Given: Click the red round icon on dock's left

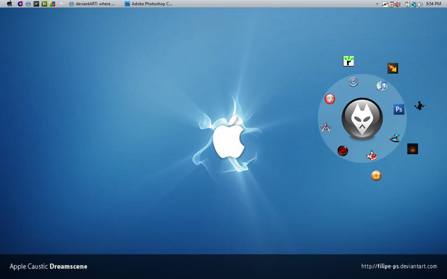Looking at the screenshot, I should (x=330, y=99).
